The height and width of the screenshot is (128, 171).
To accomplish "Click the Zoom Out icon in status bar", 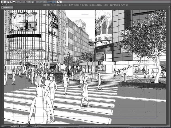I will click(x=15, y=126).
